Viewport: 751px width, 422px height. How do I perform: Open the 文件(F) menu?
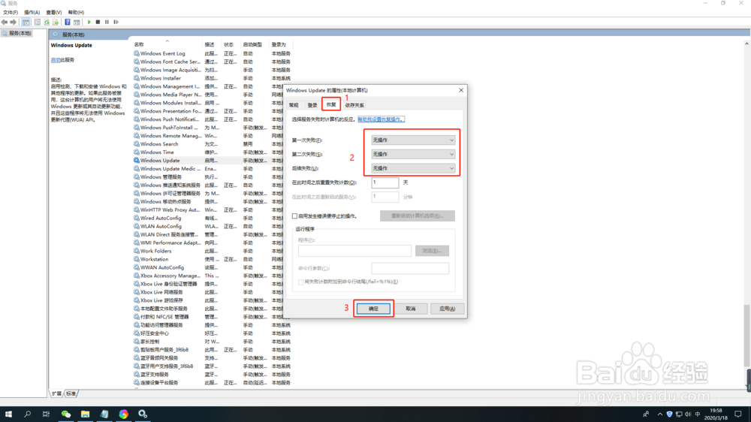(x=11, y=13)
